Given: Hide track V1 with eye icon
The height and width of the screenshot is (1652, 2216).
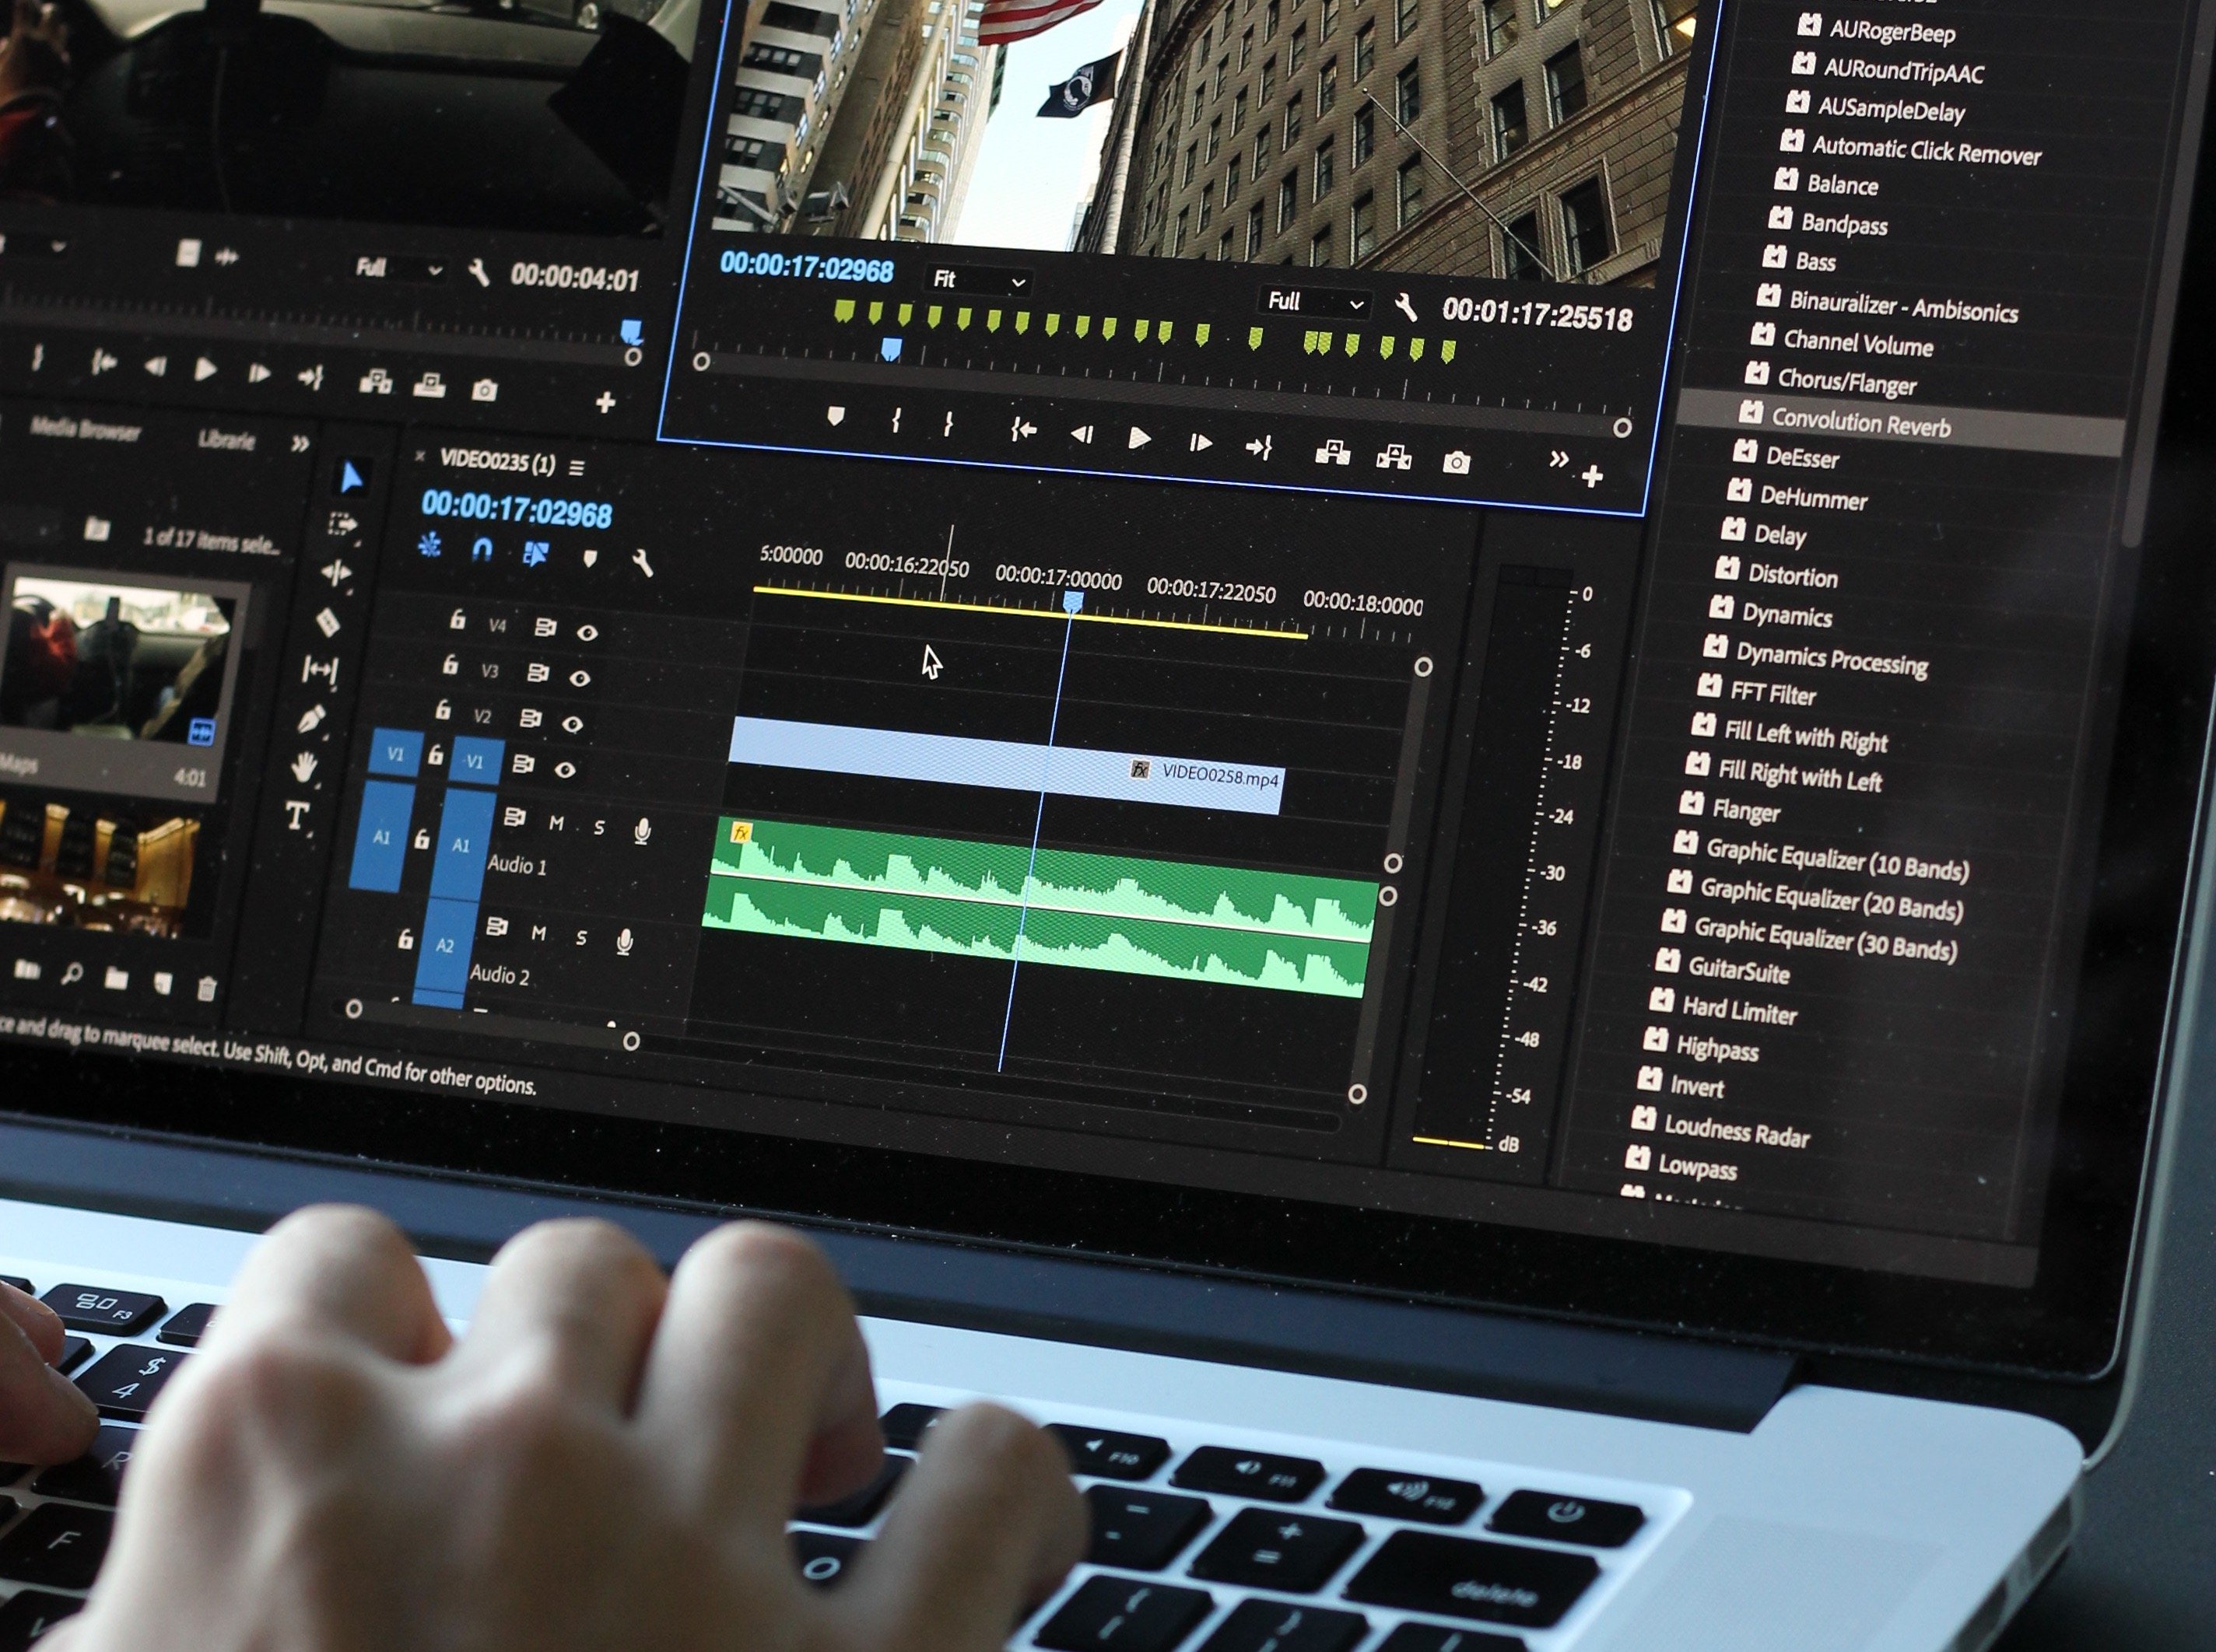Looking at the screenshot, I should (565, 769).
